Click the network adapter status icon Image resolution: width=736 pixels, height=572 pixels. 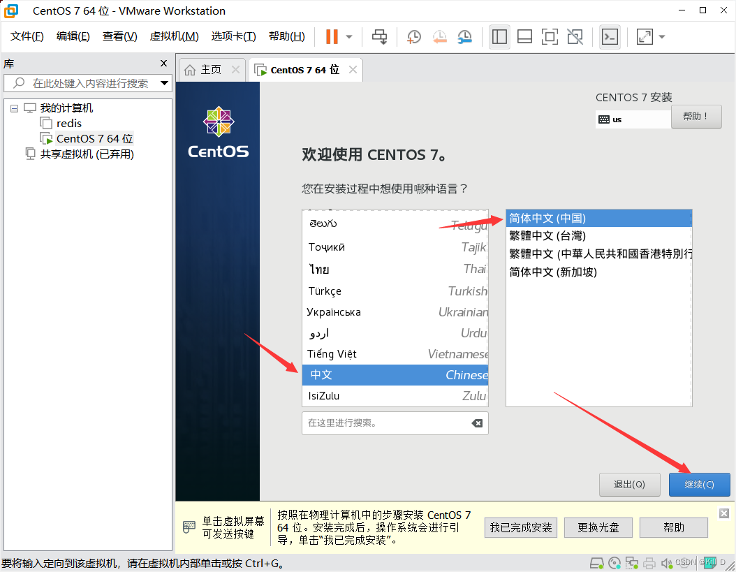coord(632,563)
